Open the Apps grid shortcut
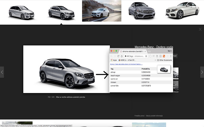Viewport: 204px width, 127px height. point(114,60)
